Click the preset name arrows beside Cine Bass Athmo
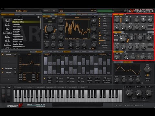This screenshot has height=116, width=155. coord(40,11)
